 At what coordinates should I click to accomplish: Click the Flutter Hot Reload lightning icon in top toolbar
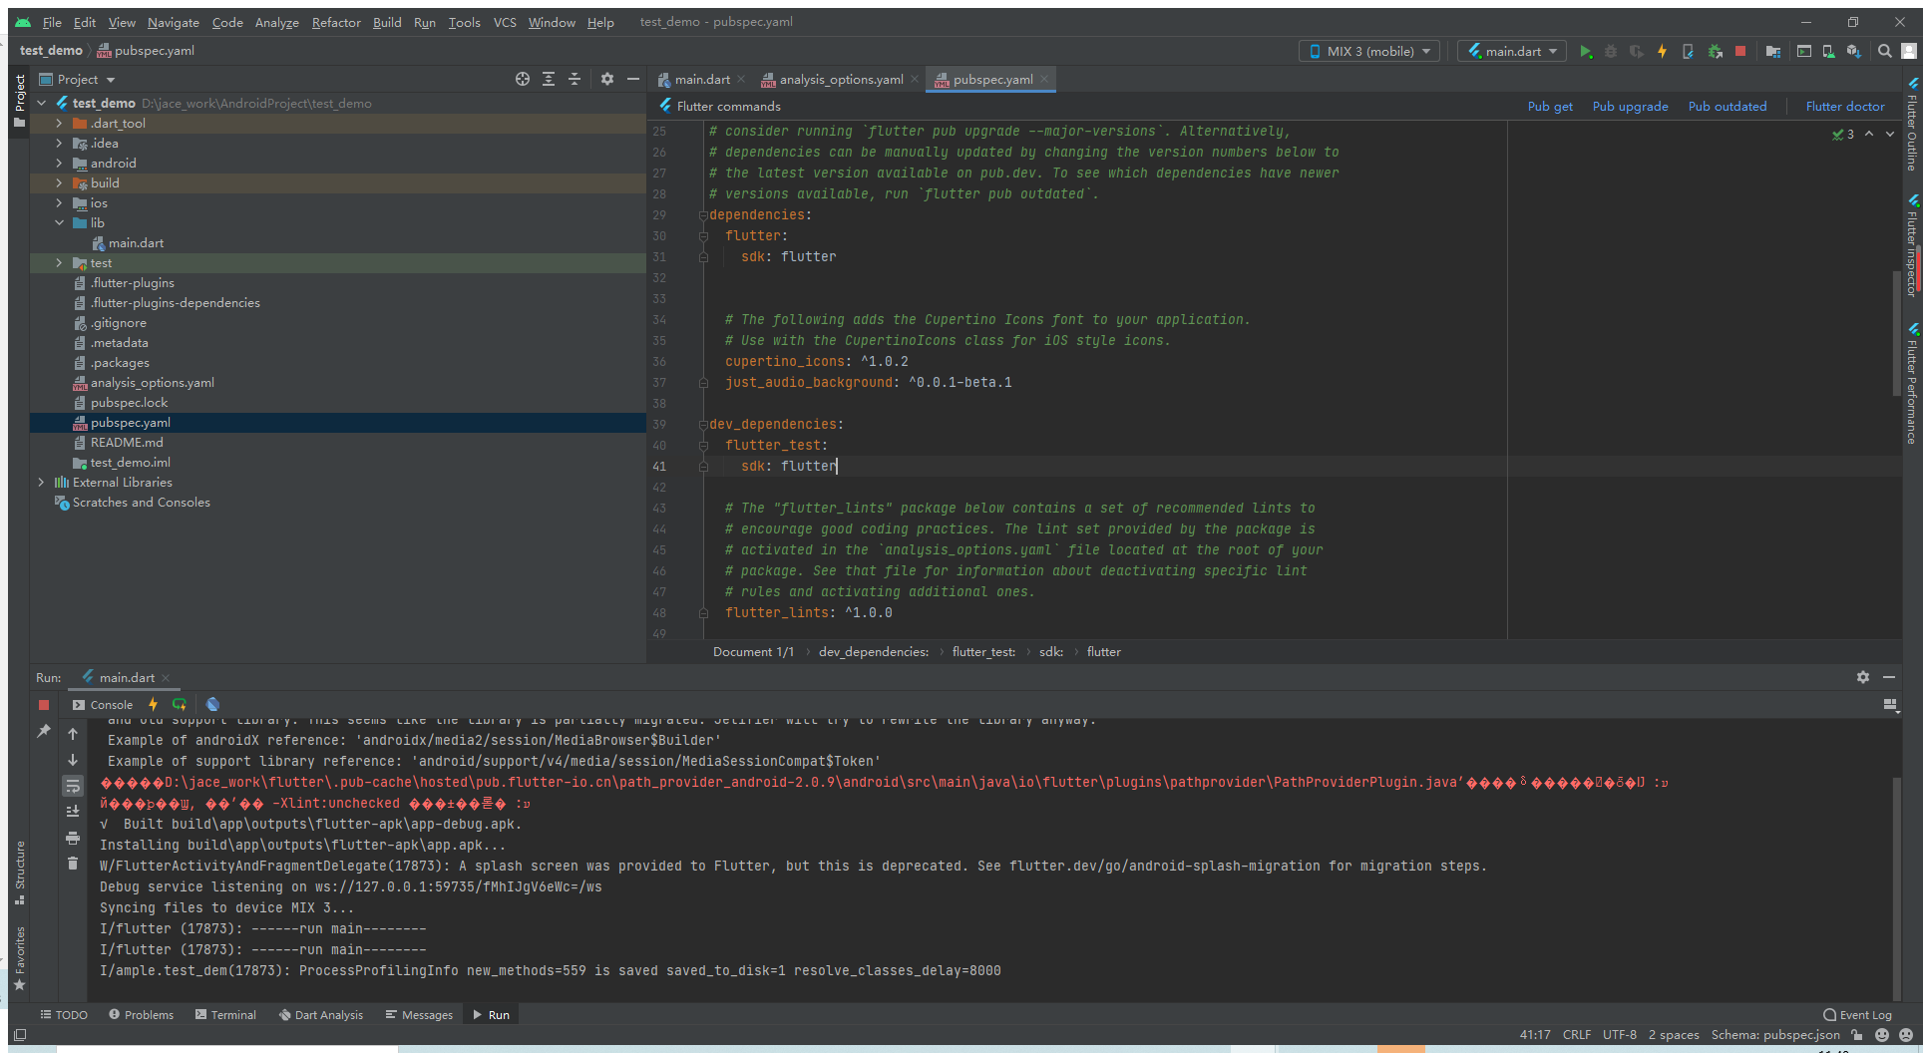pyautogui.click(x=1662, y=51)
